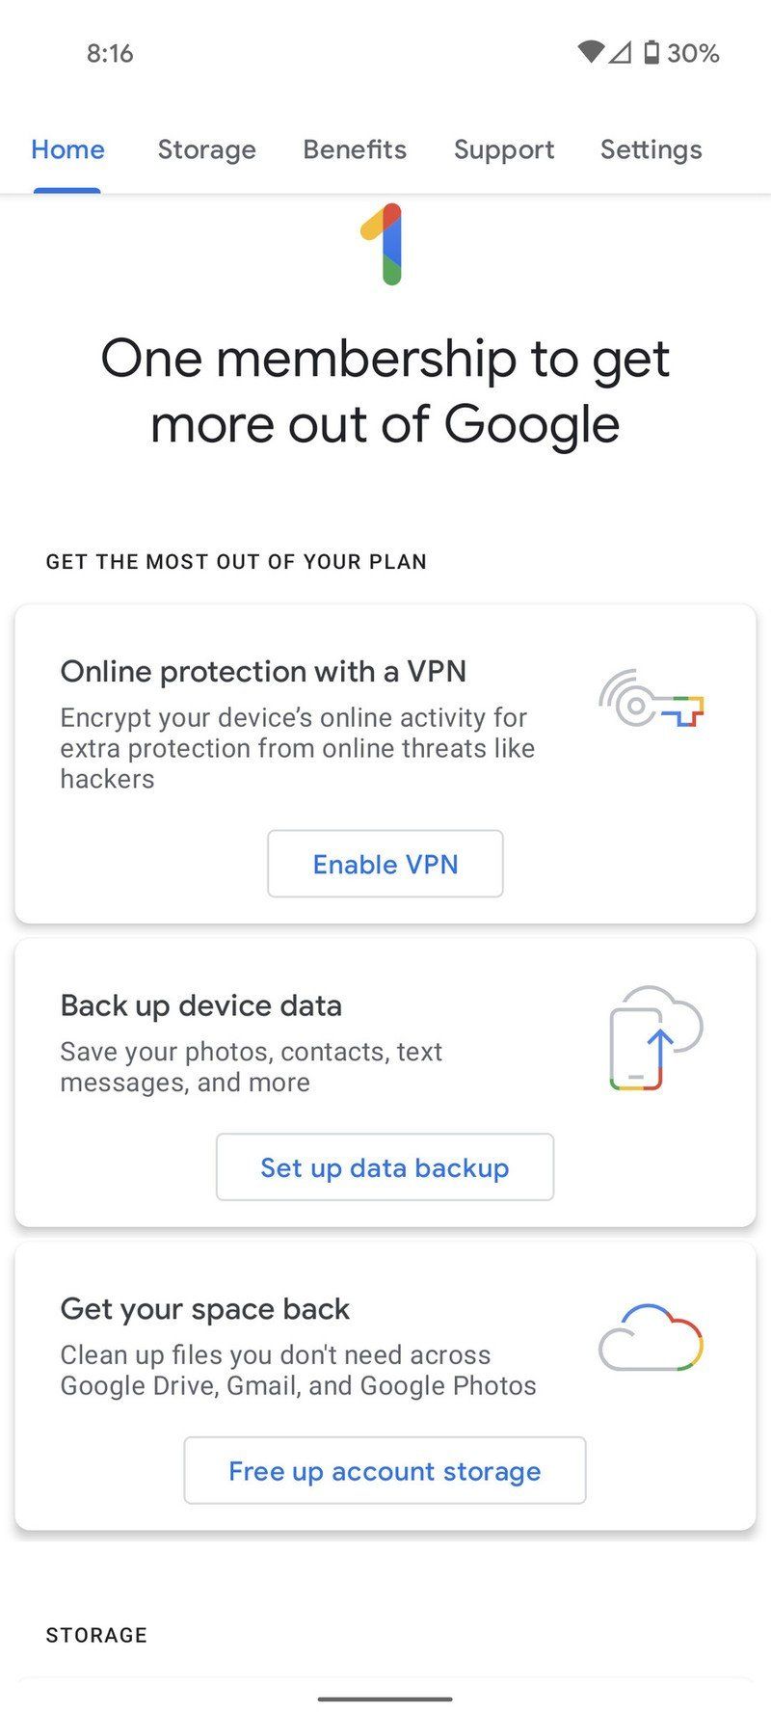Tap the 30% battery percentage indicator
771x1713 pixels.
(x=696, y=53)
